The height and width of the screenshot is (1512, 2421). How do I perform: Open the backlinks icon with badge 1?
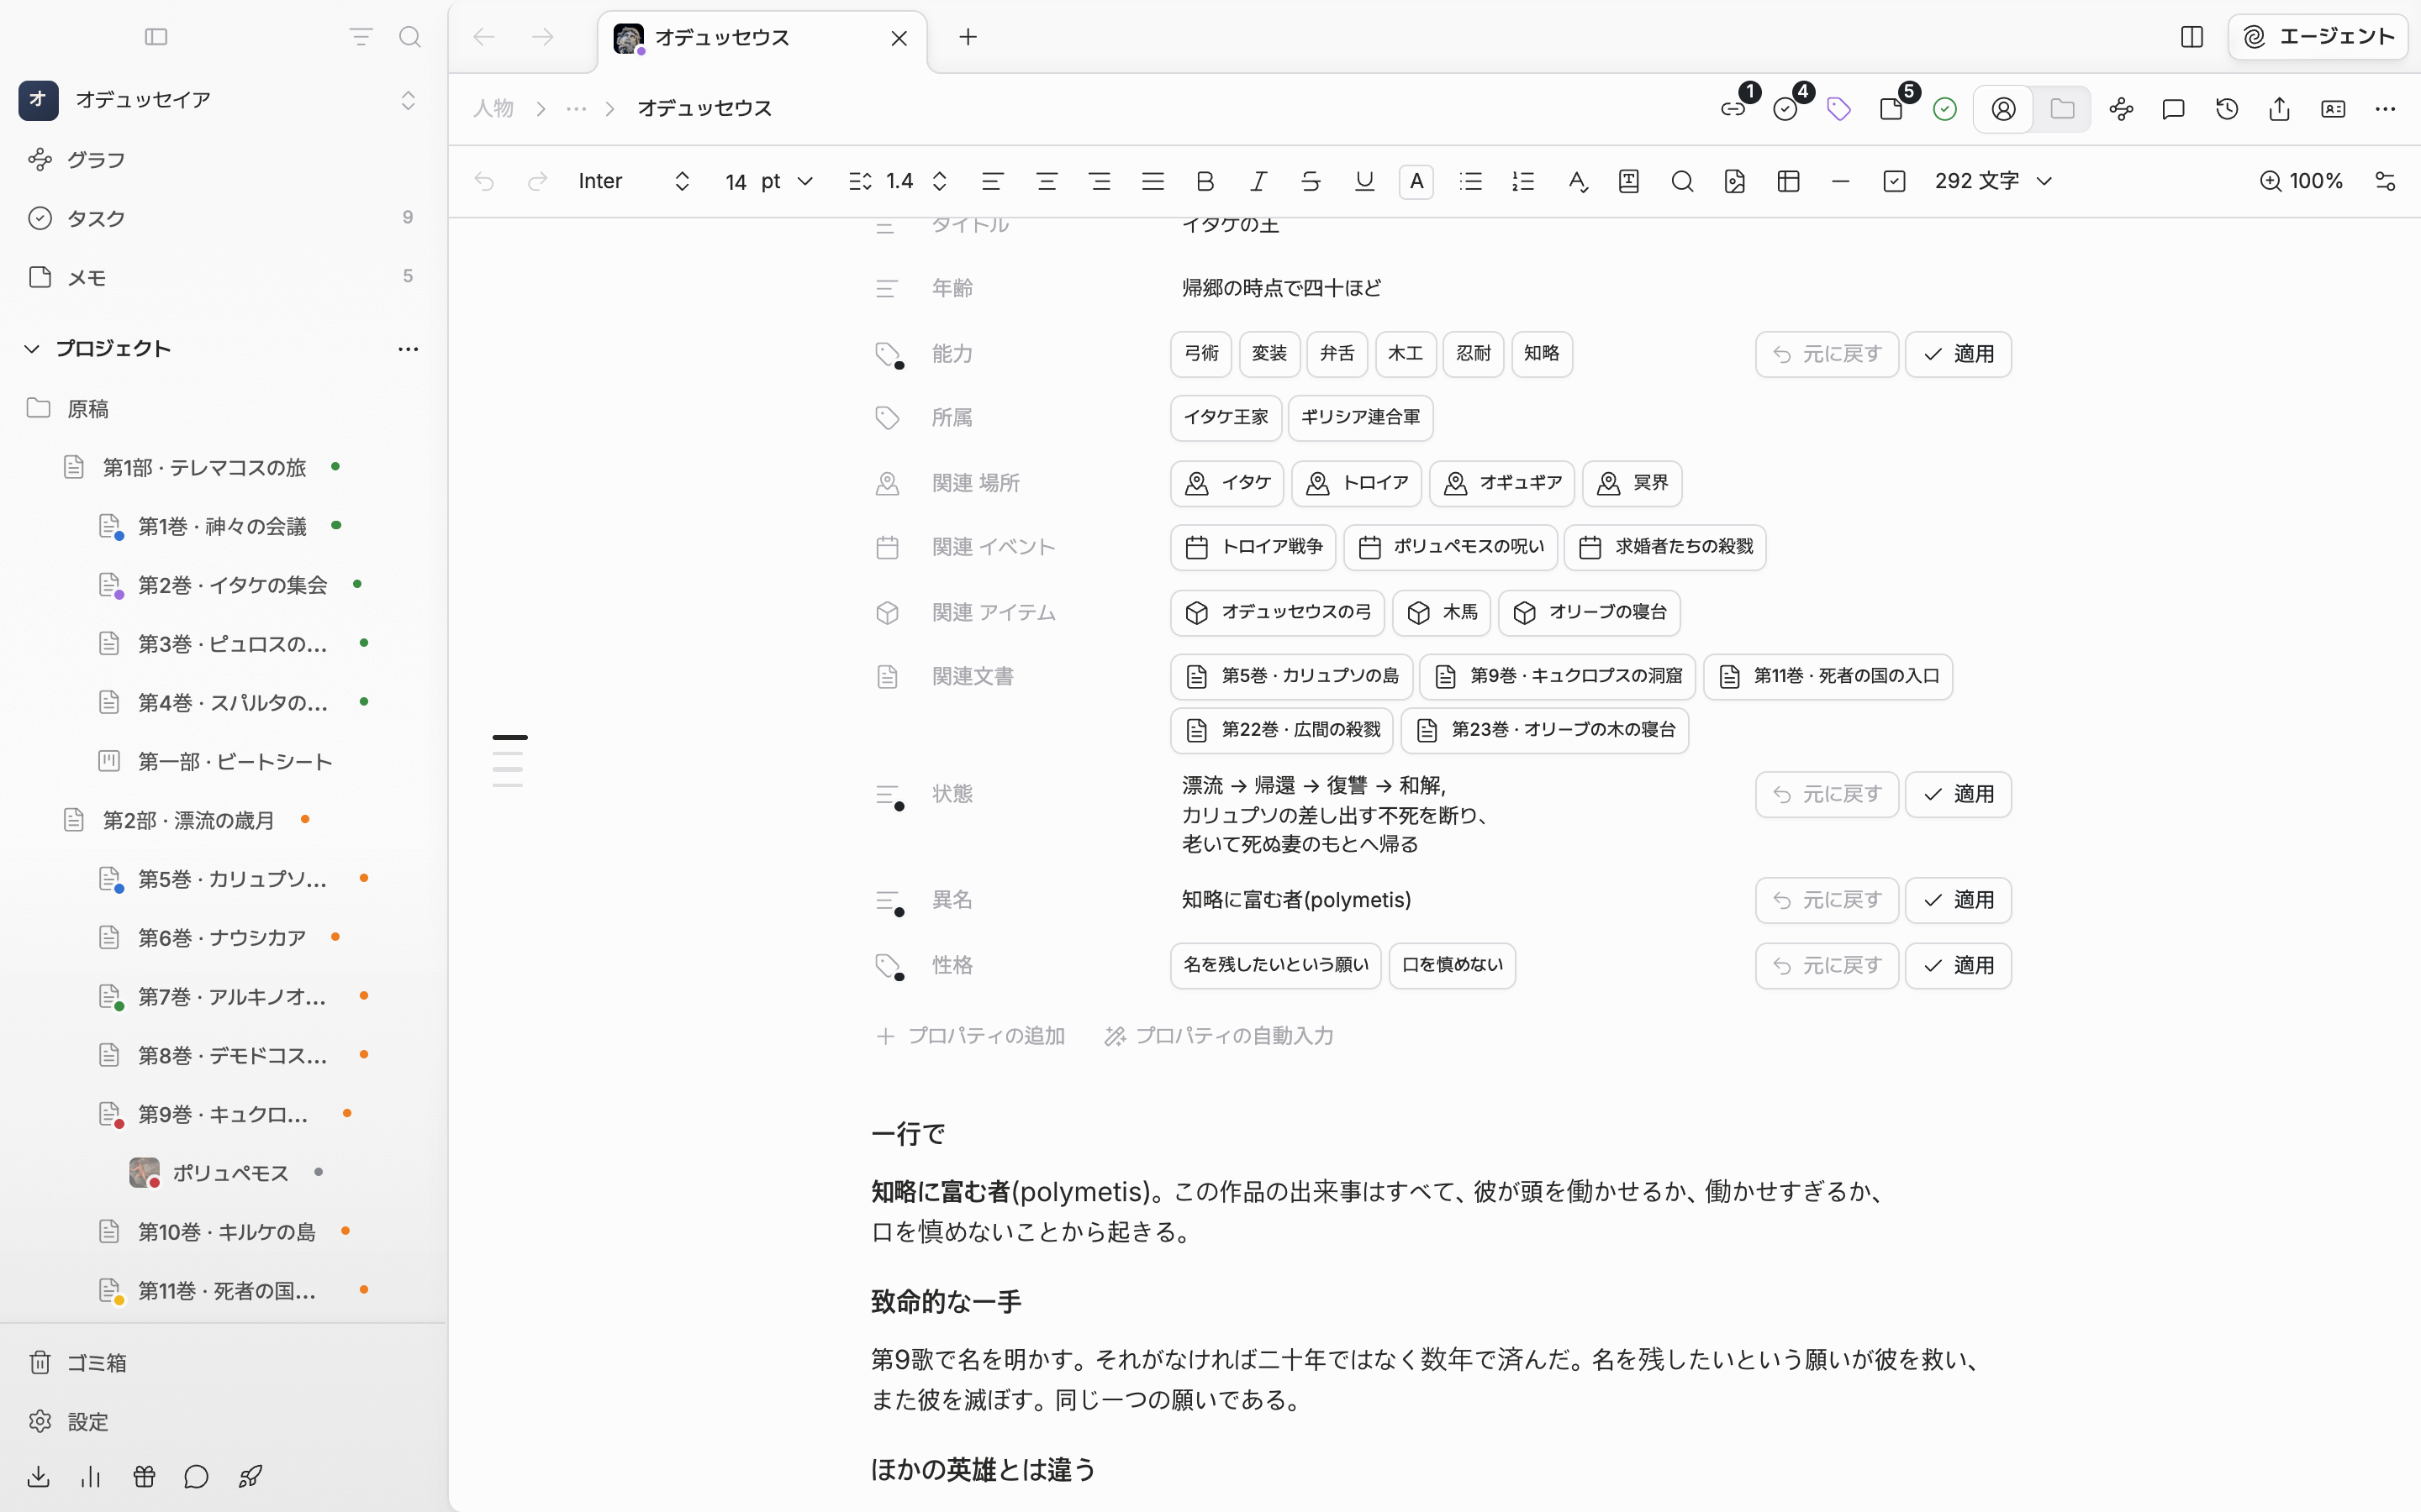1733,109
